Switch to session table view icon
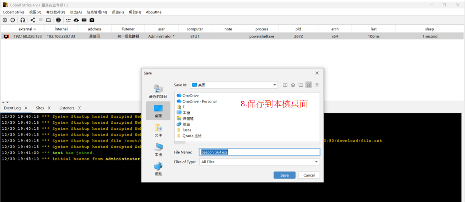Image resolution: width=465 pixels, height=202 pixels. click(x=41, y=20)
